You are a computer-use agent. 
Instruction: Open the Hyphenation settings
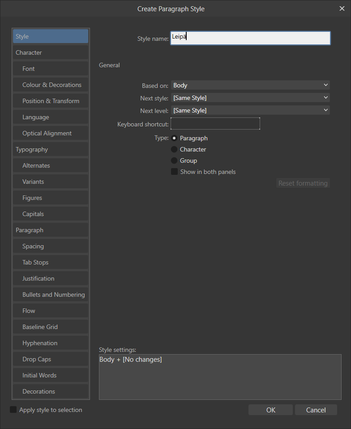[x=51, y=343]
